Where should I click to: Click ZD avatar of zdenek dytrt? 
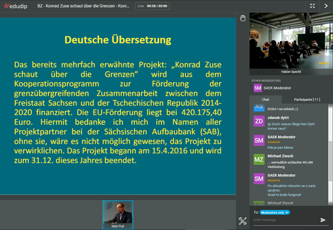(259, 121)
